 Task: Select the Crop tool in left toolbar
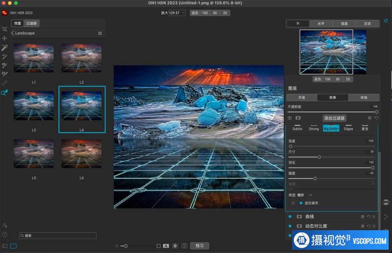click(x=5, y=29)
